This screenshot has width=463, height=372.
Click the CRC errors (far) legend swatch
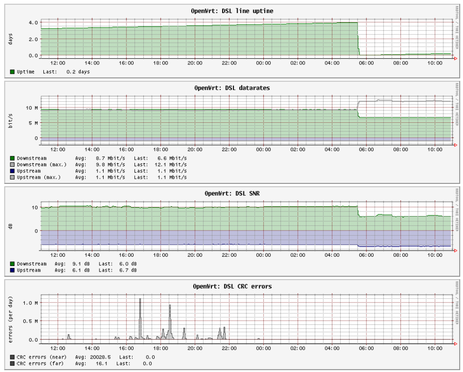coord(12,363)
